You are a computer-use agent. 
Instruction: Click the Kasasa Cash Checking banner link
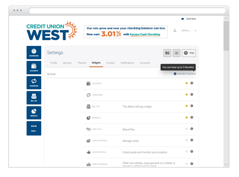pyautogui.click(x=145, y=34)
